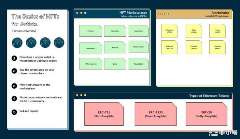The image size is (240, 139).
Task: Click the number 5 step circle
Action: pos(14,112)
